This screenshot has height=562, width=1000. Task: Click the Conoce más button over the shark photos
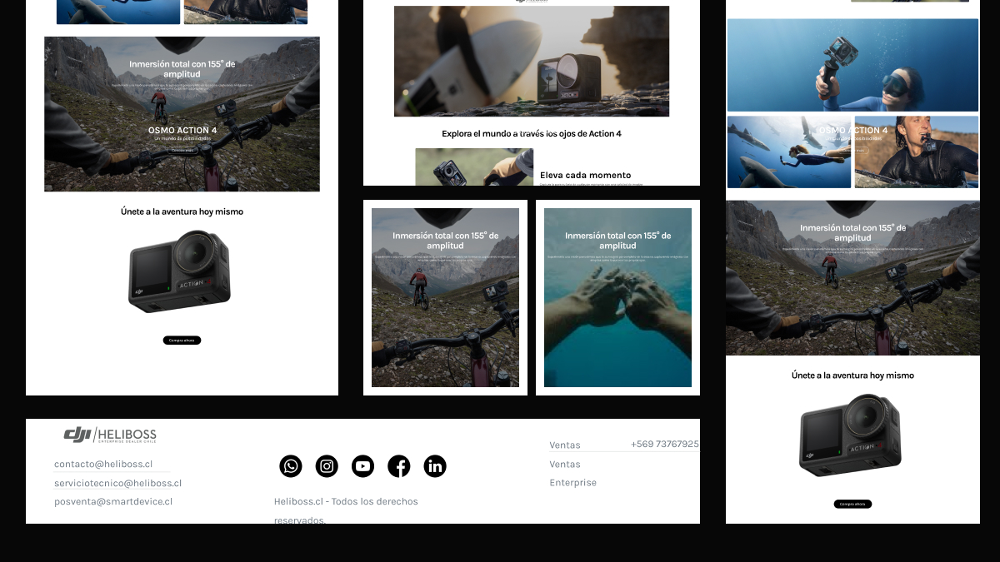coord(853,150)
